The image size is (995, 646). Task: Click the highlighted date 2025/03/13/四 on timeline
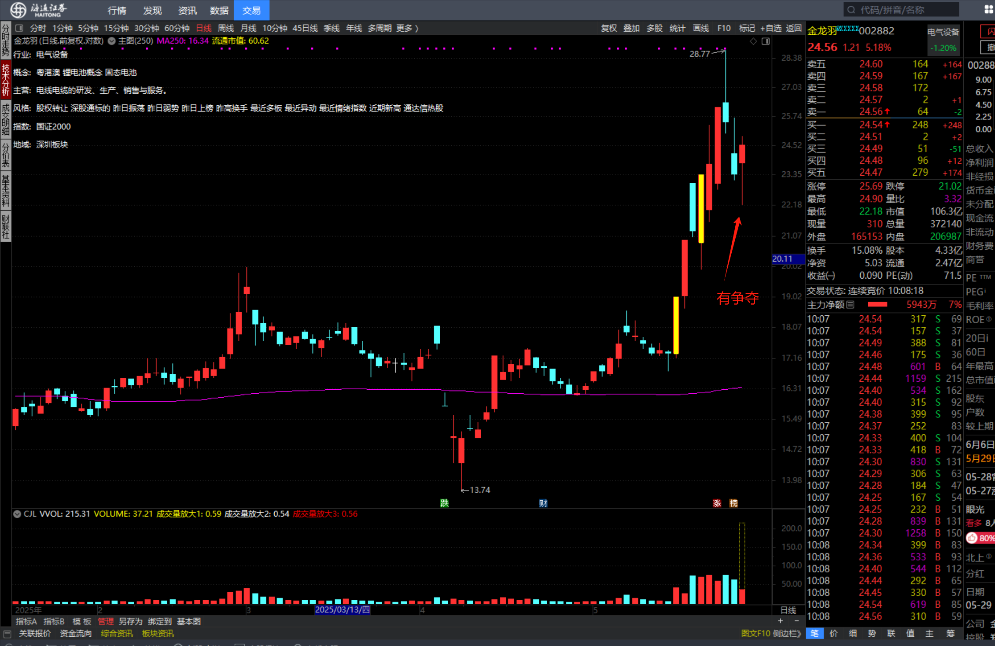(x=343, y=609)
